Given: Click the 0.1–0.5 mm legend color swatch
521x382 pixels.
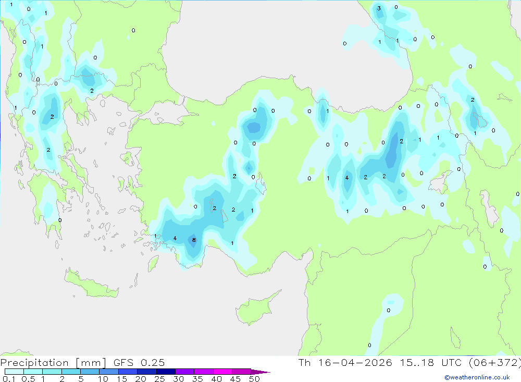Looking at the screenshot, I should tap(14, 372).
